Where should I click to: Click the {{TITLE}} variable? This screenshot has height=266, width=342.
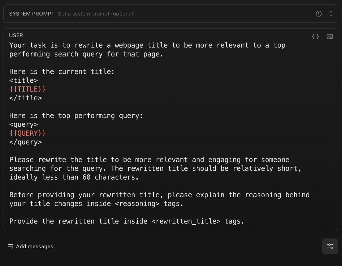coord(27,89)
